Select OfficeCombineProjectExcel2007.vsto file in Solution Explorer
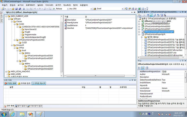This screenshot has height=117, width=187. click(x=162, y=53)
